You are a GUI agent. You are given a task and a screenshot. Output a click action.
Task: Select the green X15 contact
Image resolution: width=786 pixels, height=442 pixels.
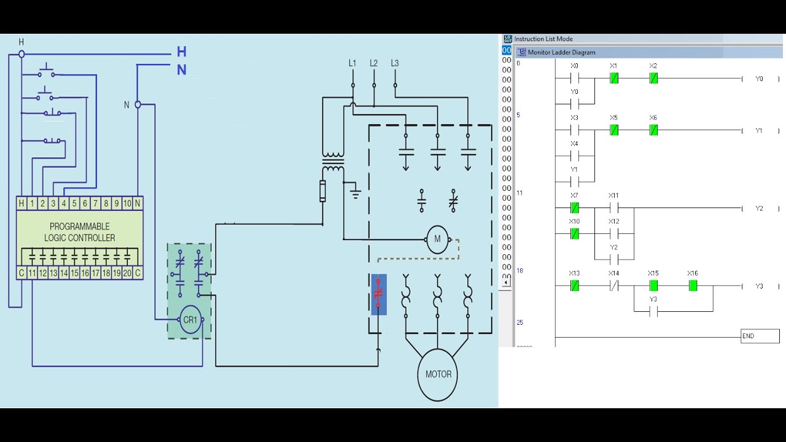click(653, 285)
